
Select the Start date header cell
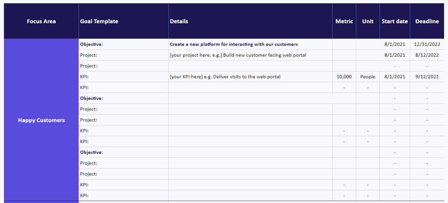395,21
